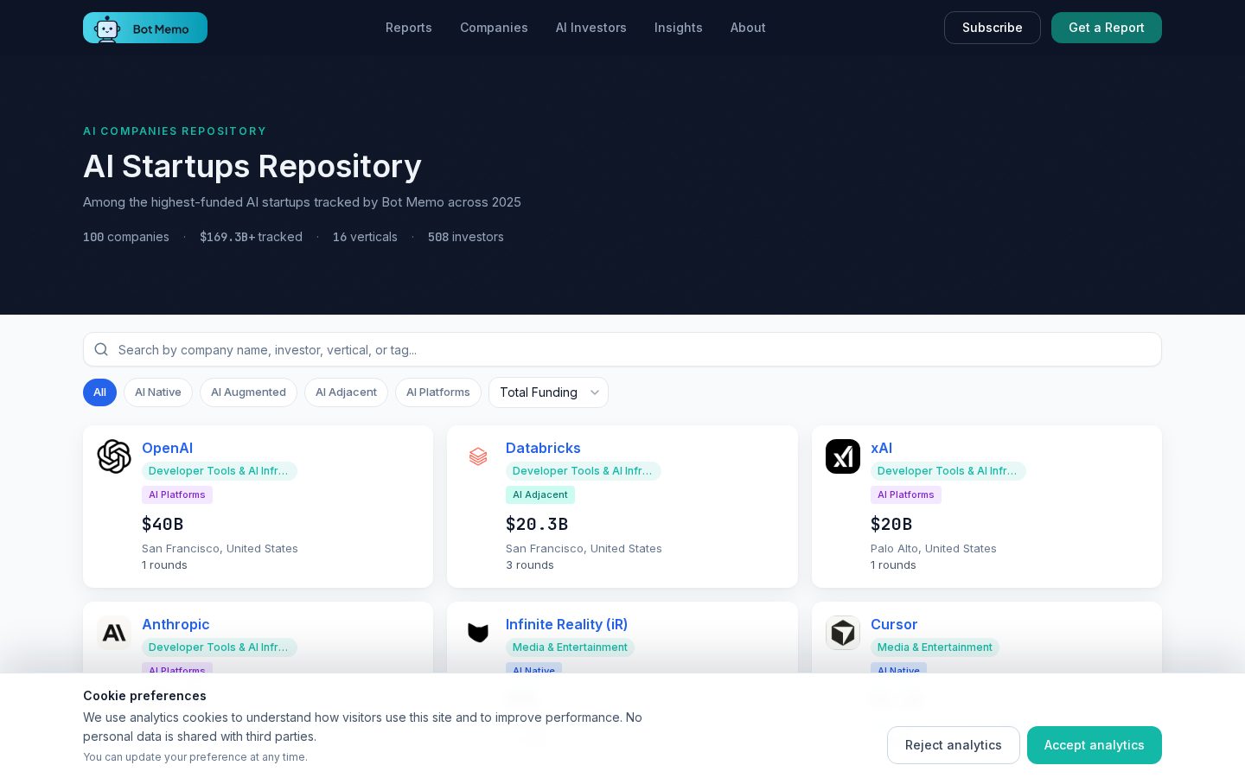Open the OpenAI logo thumbnail
This screenshot has height=778, width=1245.
point(114,456)
